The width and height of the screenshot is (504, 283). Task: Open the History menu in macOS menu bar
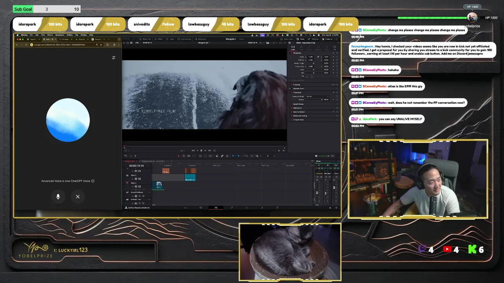50,35
